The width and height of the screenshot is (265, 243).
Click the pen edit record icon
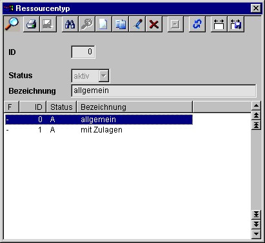(137, 24)
